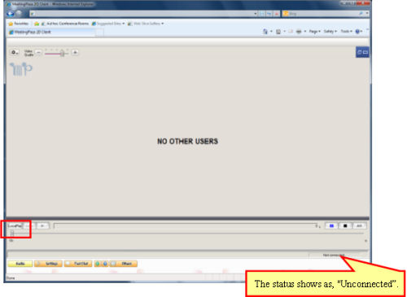Click the Text Chat button

click(x=78, y=264)
